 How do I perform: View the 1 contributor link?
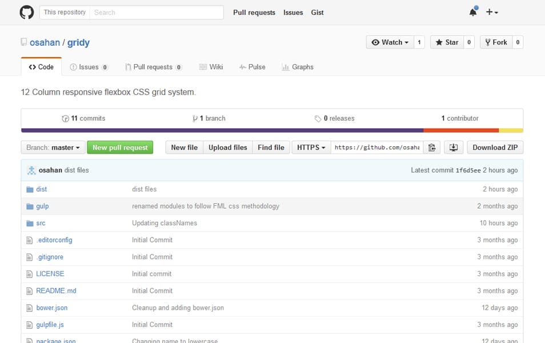[x=460, y=118]
